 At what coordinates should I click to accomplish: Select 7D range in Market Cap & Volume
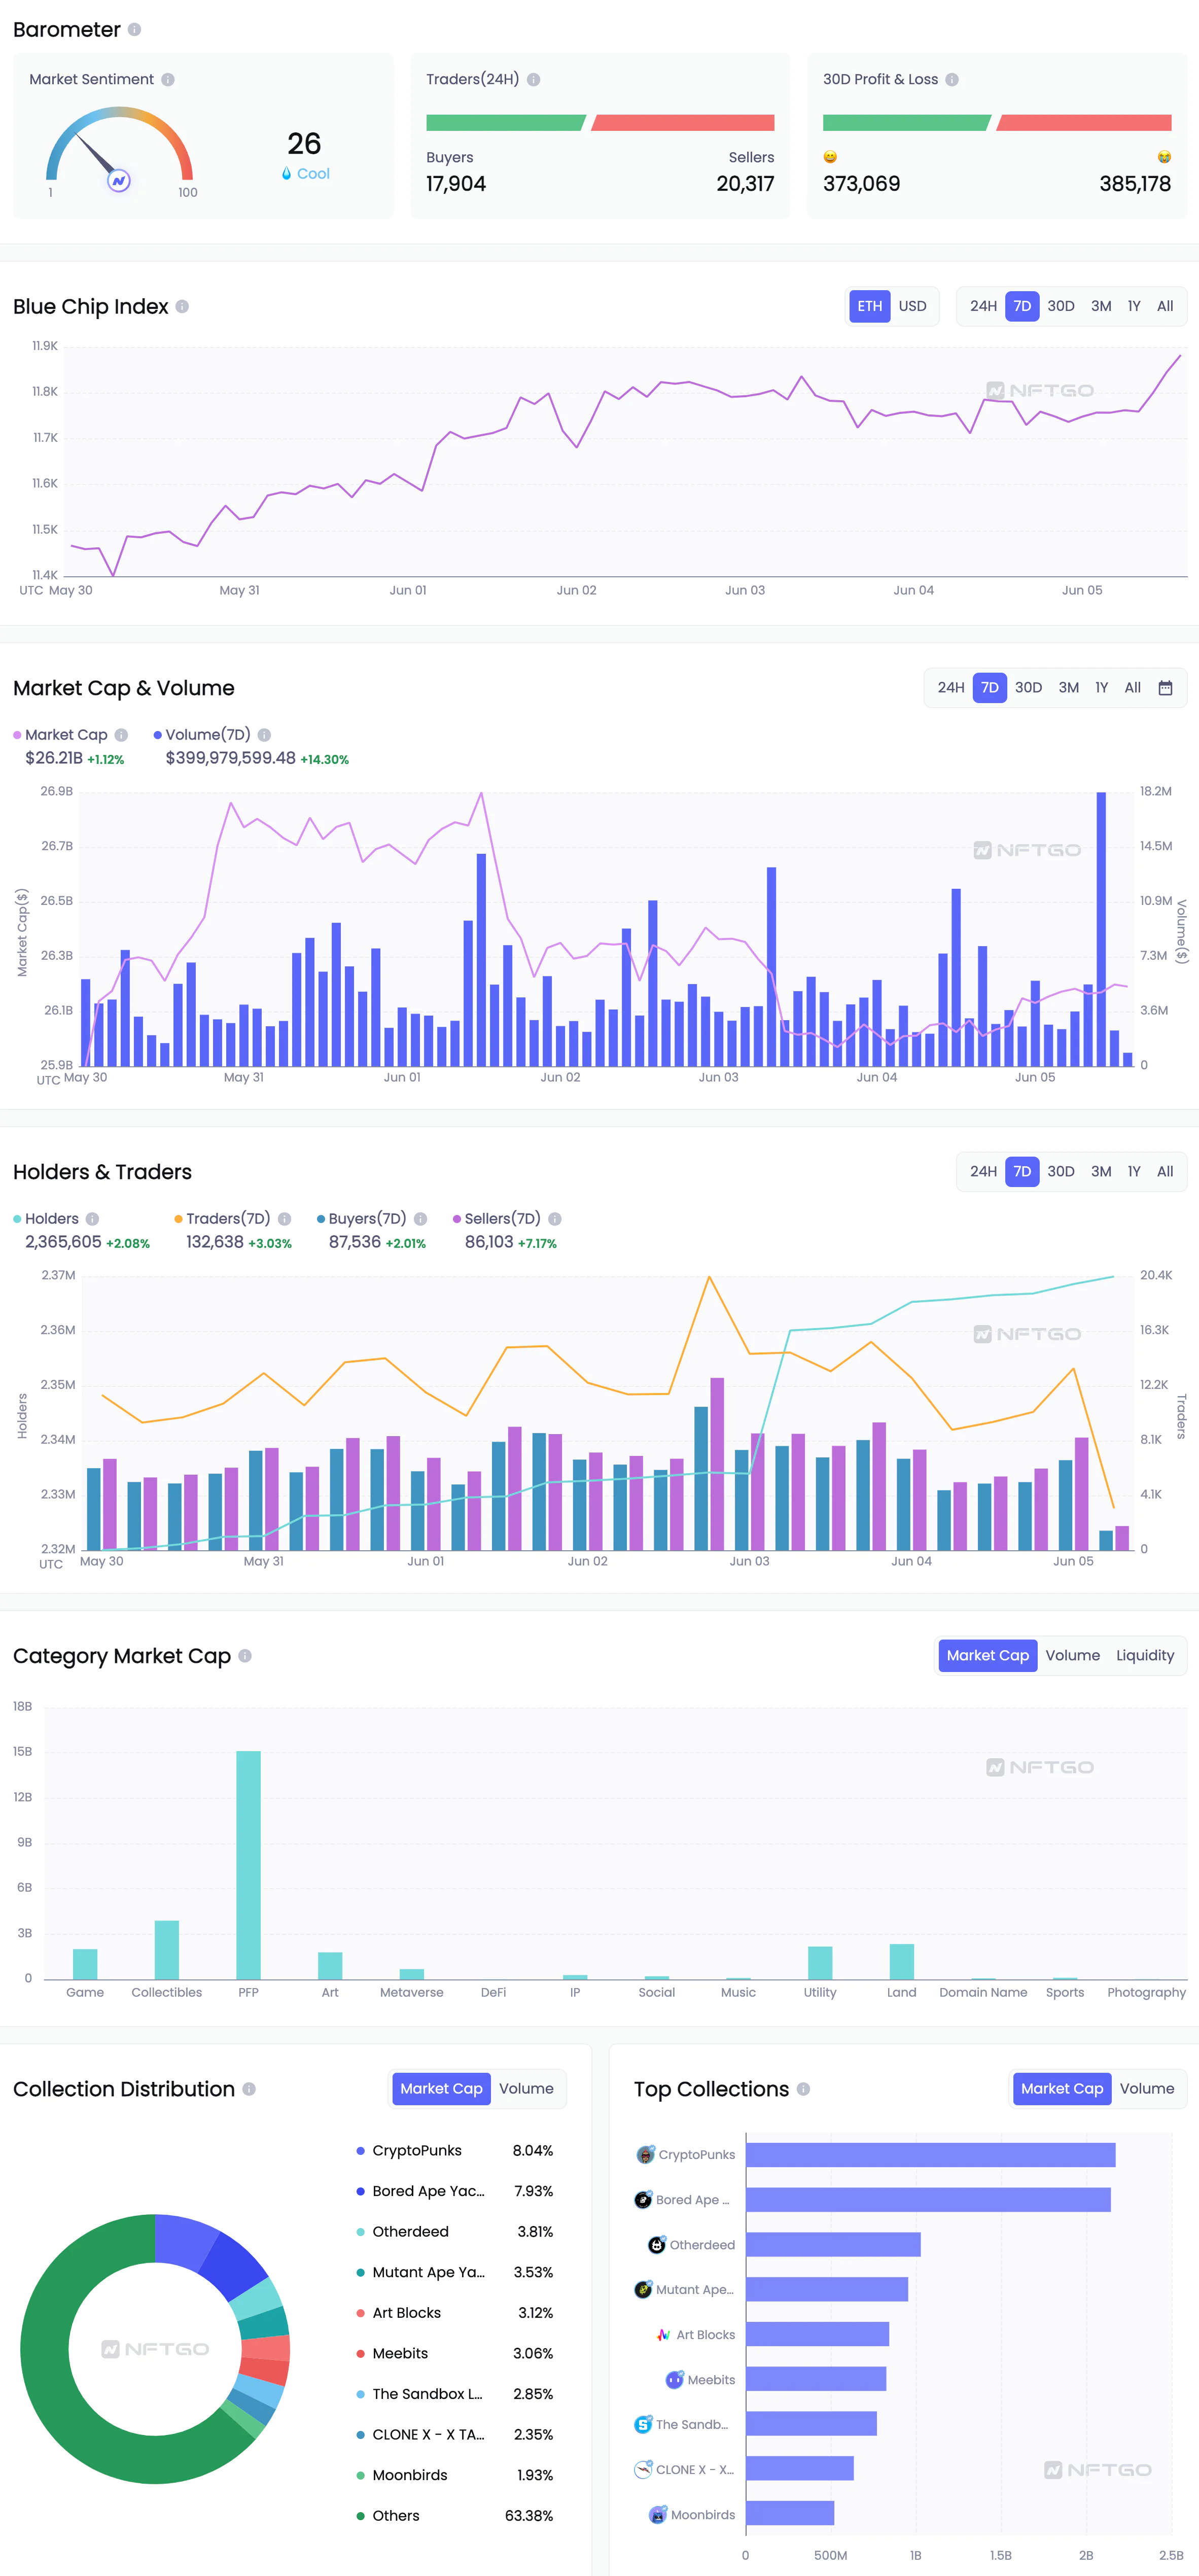[989, 688]
